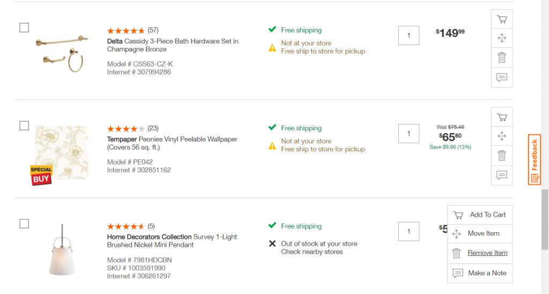Select Make a Note menu option
549x294 pixels.
pos(480,273)
